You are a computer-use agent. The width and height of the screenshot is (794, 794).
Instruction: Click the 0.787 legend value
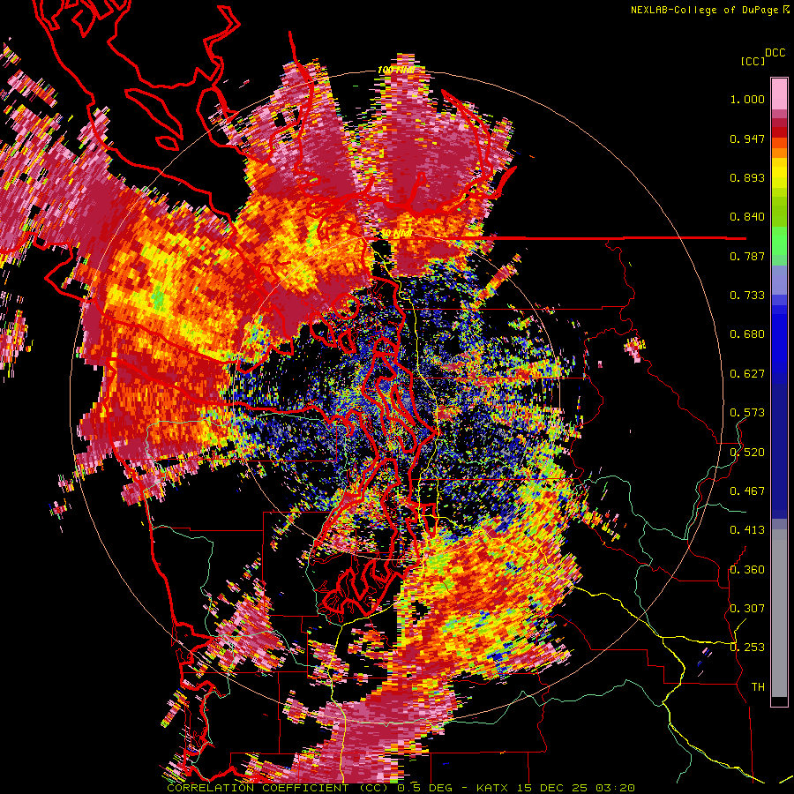(x=747, y=256)
